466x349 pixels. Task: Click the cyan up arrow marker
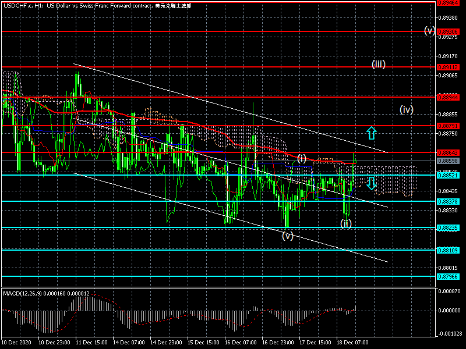(x=371, y=133)
